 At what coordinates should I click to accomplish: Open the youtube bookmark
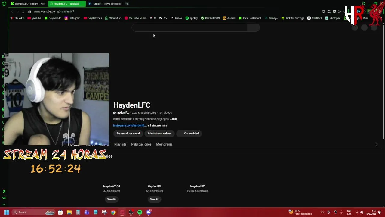click(x=34, y=18)
